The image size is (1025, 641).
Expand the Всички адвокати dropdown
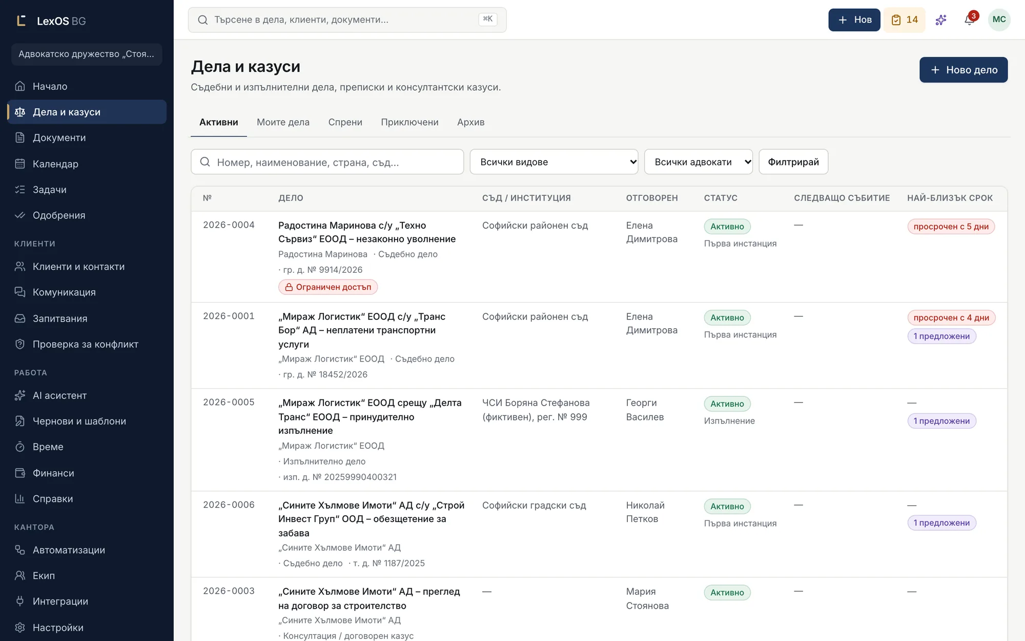698,162
